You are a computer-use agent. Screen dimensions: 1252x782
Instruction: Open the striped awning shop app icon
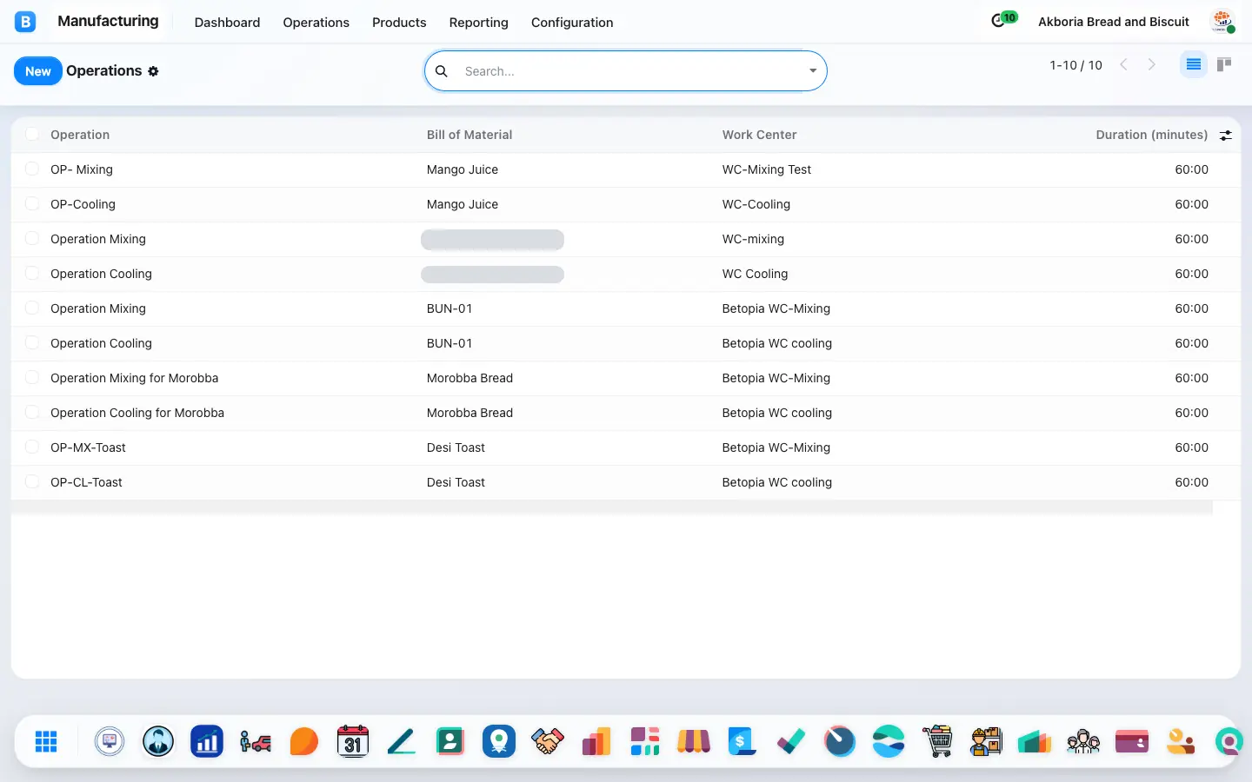coord(694,741)
